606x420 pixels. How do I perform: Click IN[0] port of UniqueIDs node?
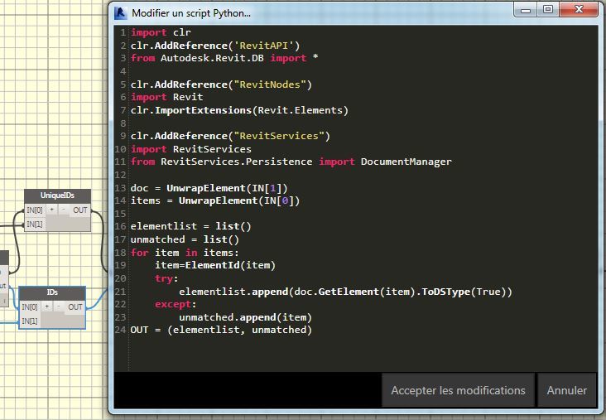point(35,210)
